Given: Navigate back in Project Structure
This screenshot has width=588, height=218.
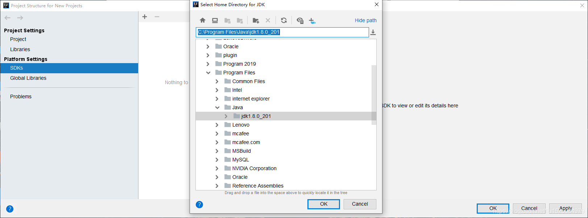Looking at the screenshot, I should tap(8, 18).
